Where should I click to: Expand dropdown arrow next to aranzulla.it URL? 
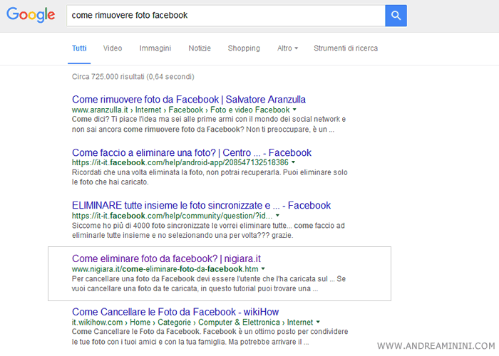[x=294, y=110]
